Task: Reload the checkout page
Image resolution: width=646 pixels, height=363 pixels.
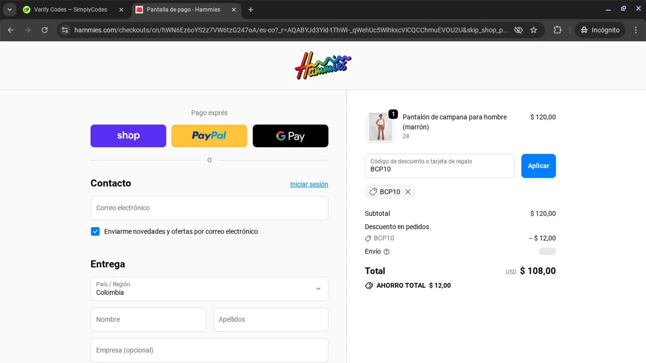Action: coord(45,30)
